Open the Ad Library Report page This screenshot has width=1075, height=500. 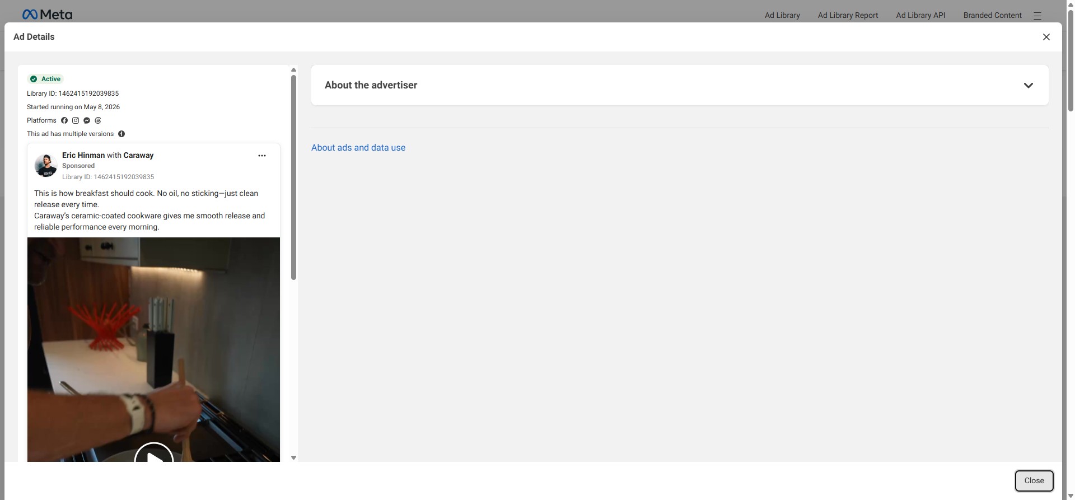tap(848, 15)
